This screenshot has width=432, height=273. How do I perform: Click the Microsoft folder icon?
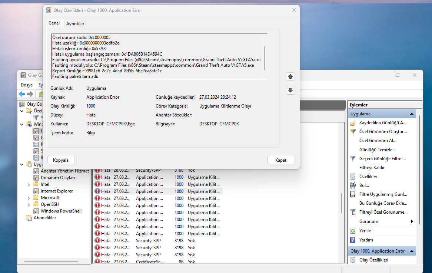(x=36, y=197)
